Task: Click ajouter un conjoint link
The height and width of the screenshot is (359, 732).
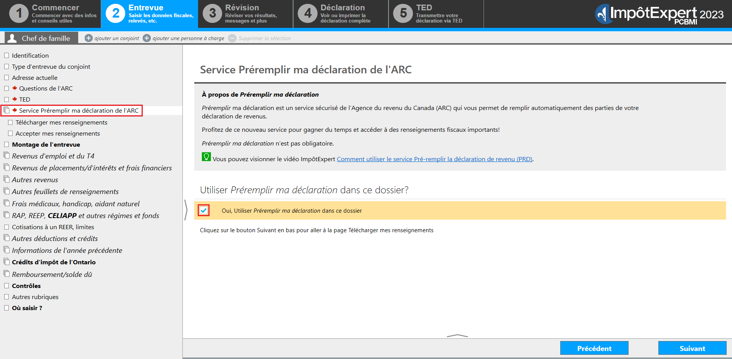Action: tap(117, 38)
